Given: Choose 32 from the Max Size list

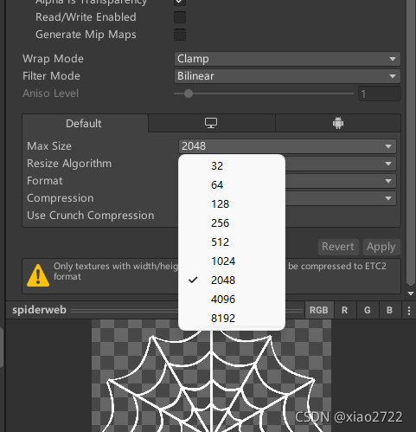Looking at the screenshot, I should click(x=232, y=166).
